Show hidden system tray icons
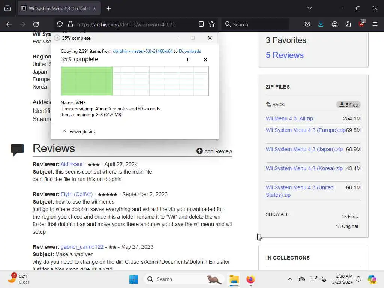Screen dimensions: 384x288 pyautogui.click(x=290, y=279)
